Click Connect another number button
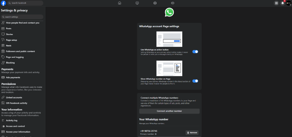Image resolution: width=292 pixels, height=137 pixels. pyautogui.click(x=169, y=111)
